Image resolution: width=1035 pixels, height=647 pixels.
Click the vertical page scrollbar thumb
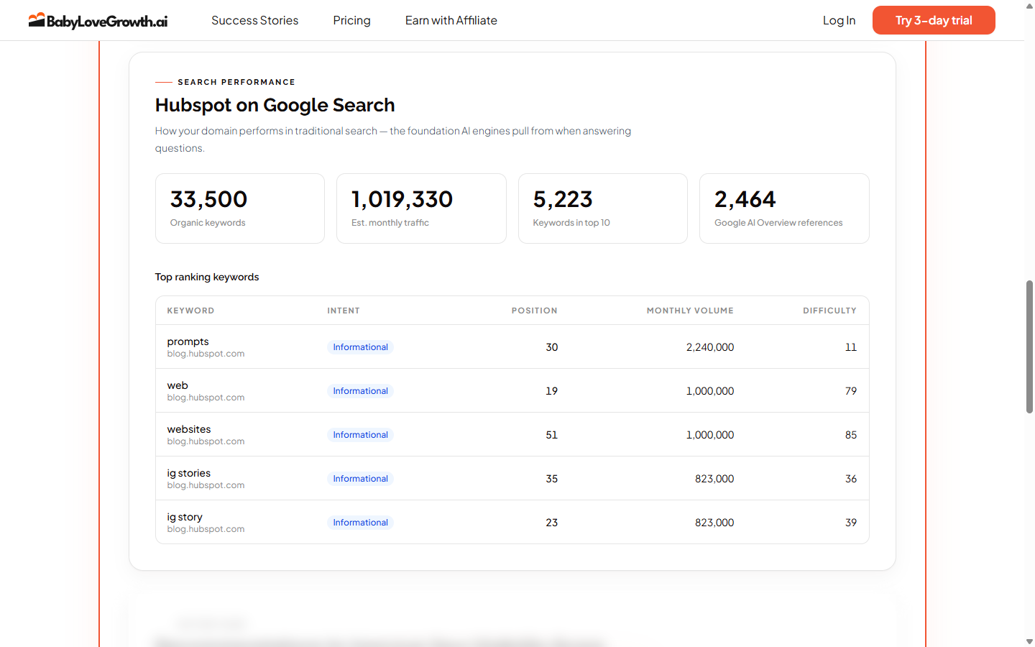click(1029, 347)
